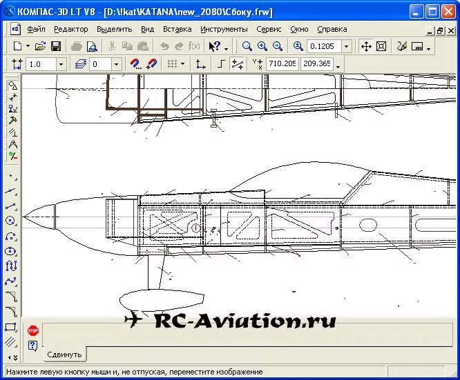Click the Undo arrow icon
Screen dimensions: 460x380
coord(164,46)
